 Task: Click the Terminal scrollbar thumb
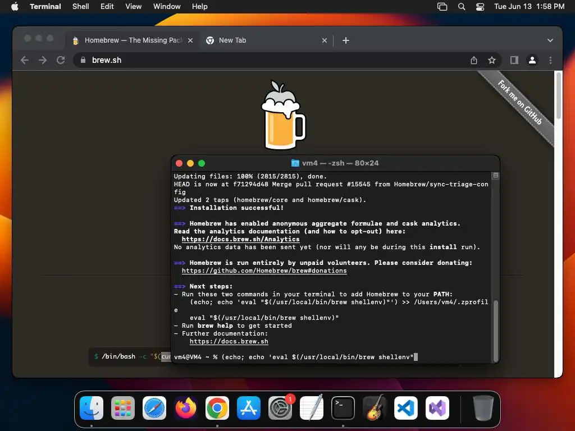pos(496,331)
